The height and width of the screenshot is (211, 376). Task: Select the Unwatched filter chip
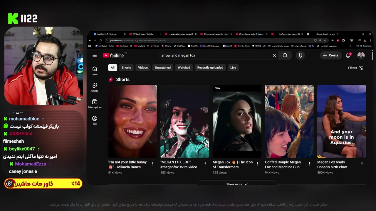tap(163, 67)
